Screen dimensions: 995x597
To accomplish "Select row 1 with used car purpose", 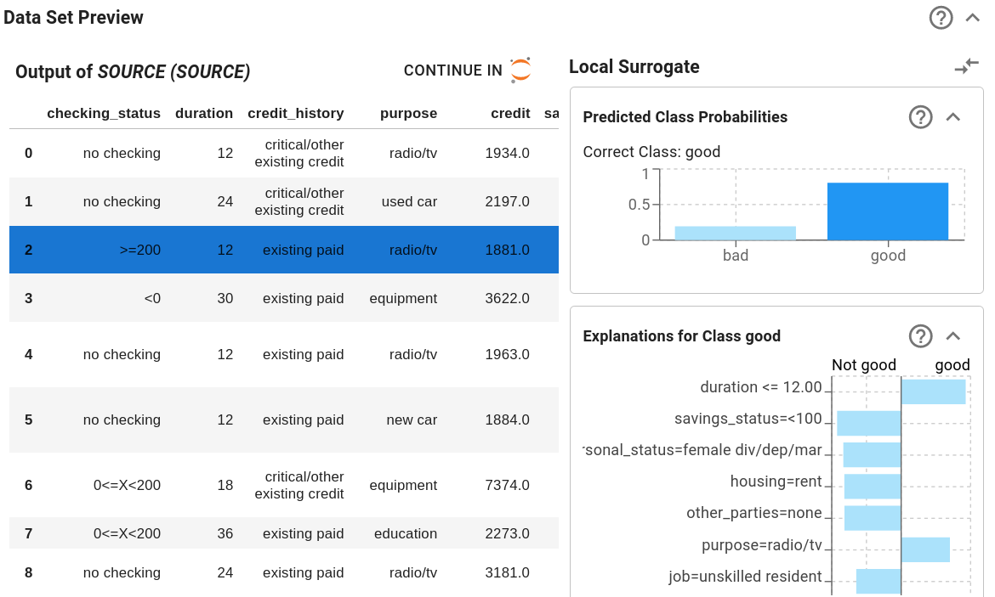I will coord(284,201).
